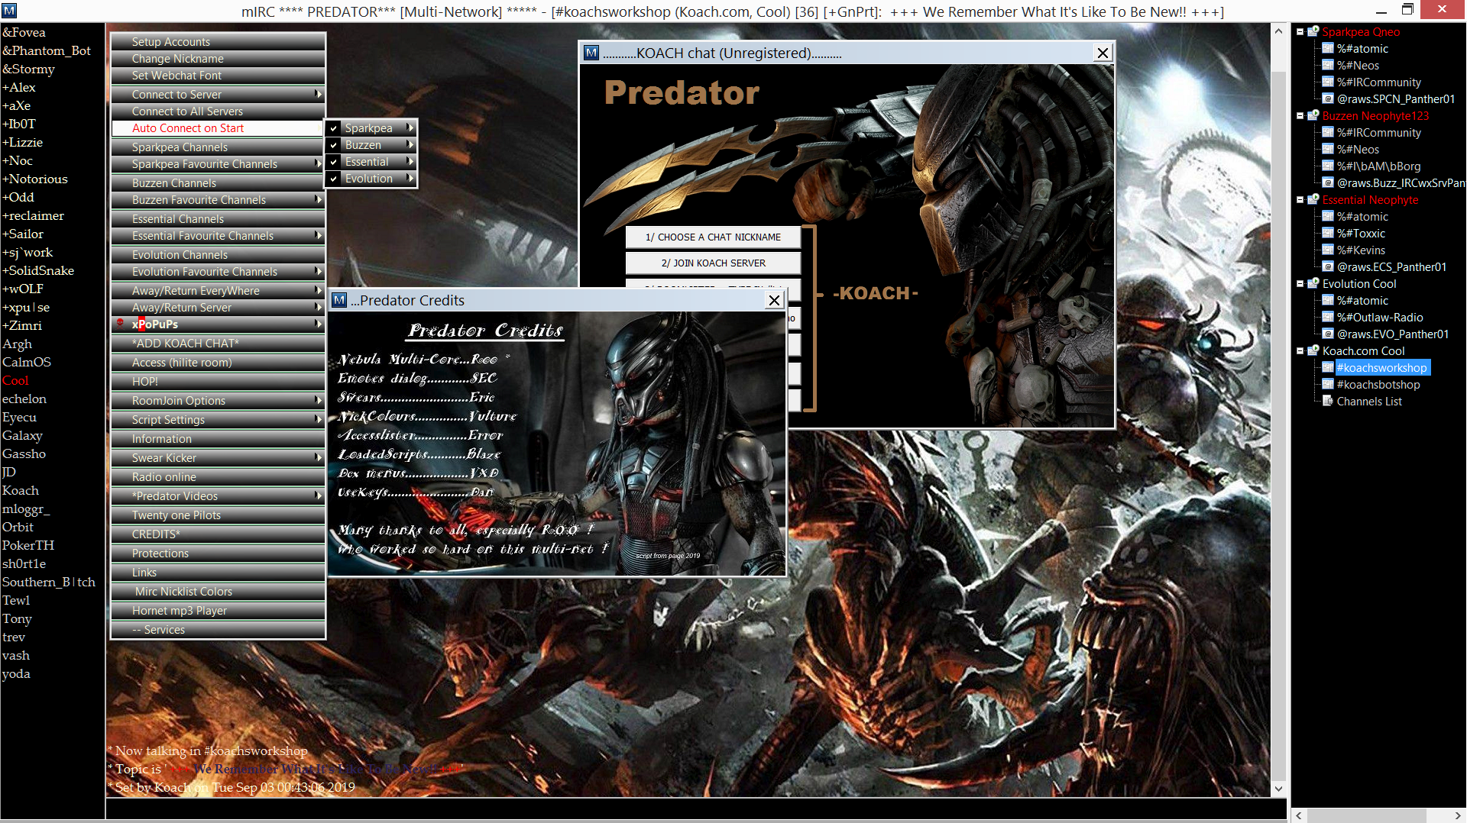Open the Setup Accounts menu entry
Viewport: 1467px width, 823px height.
(218, 41)
